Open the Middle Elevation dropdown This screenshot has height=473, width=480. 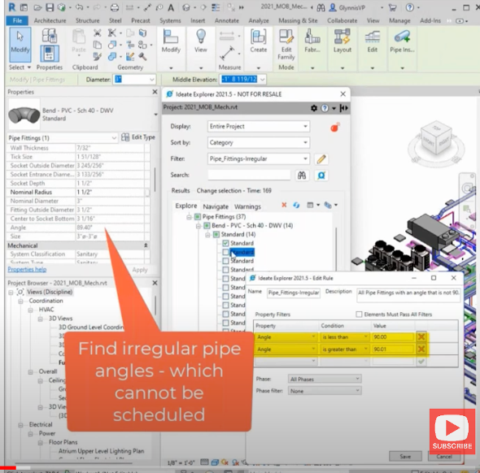pyautogui.click(x=262, y=80)
